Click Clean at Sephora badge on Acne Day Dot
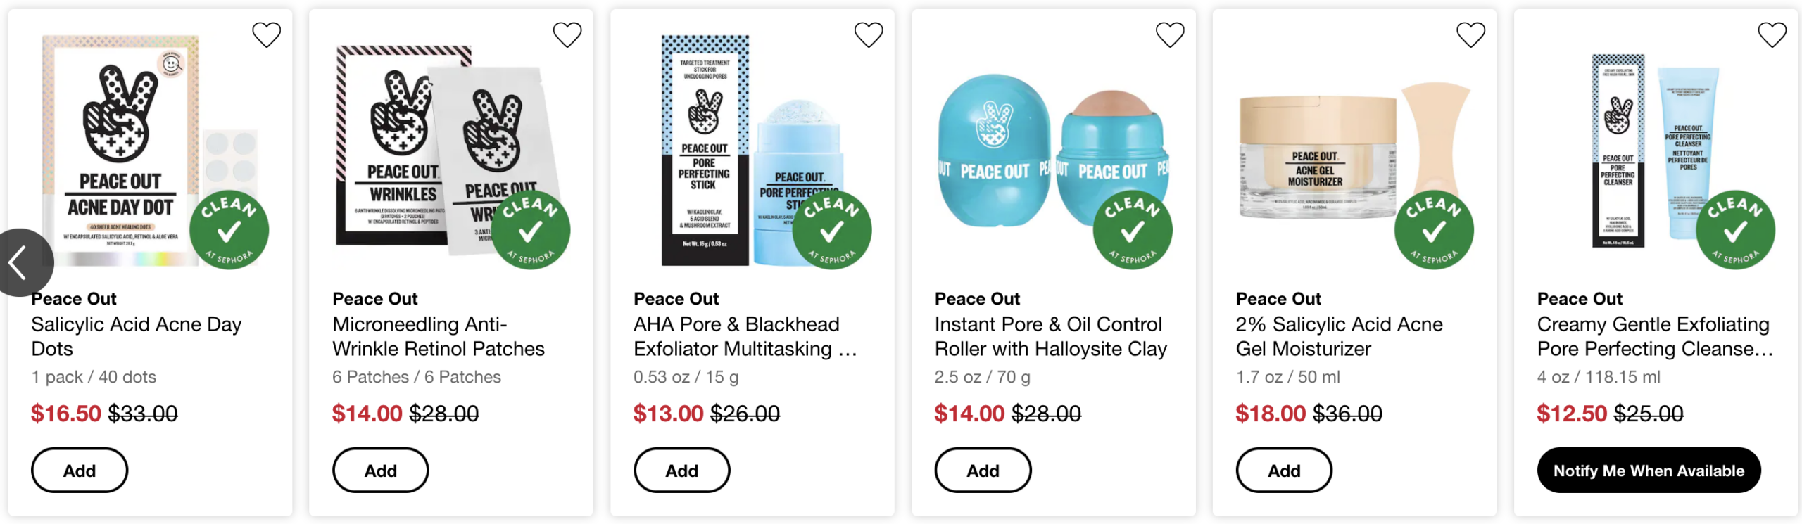 [x=229, y=230]
